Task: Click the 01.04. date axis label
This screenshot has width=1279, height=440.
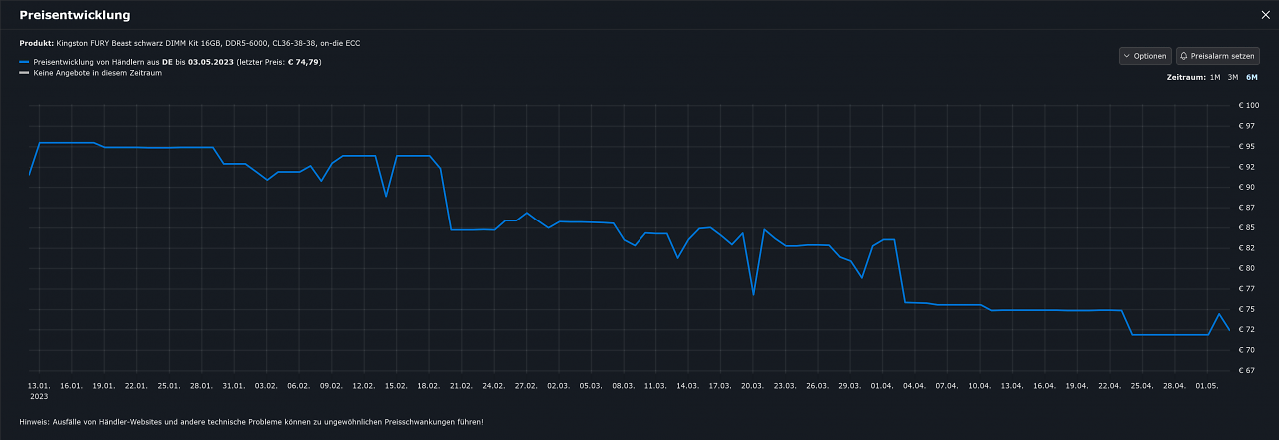Action: pyautogui.click(x=882, y=385)
